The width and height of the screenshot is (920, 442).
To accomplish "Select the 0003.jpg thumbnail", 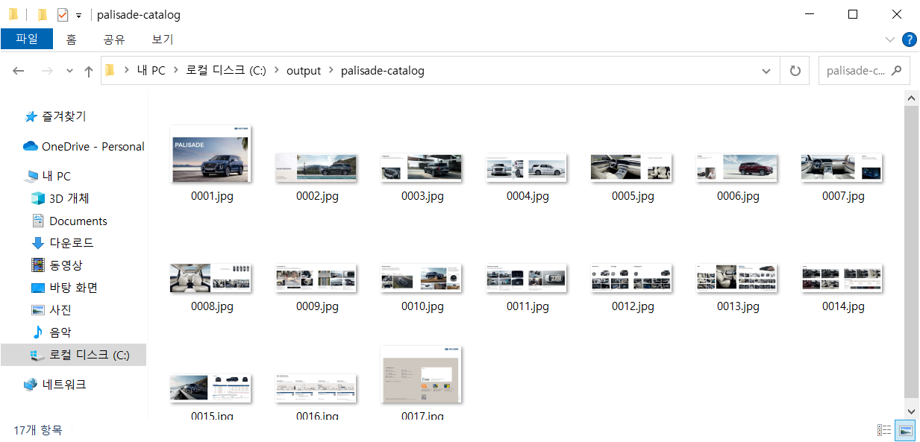I will pyautogui.click(x=421, y=168).
